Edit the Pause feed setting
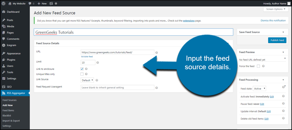Viewport: 292px width, 130px height. pyautogui.click(x=262, y=104)
